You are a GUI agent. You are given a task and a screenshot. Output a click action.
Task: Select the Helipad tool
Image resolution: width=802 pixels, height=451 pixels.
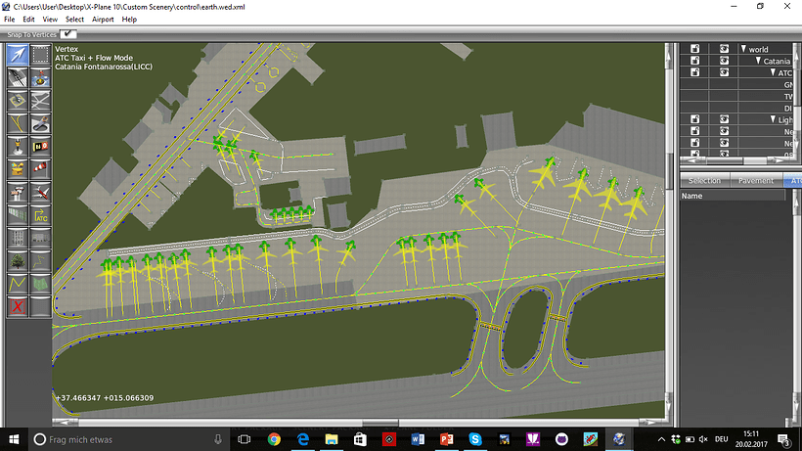pos(18,100)
